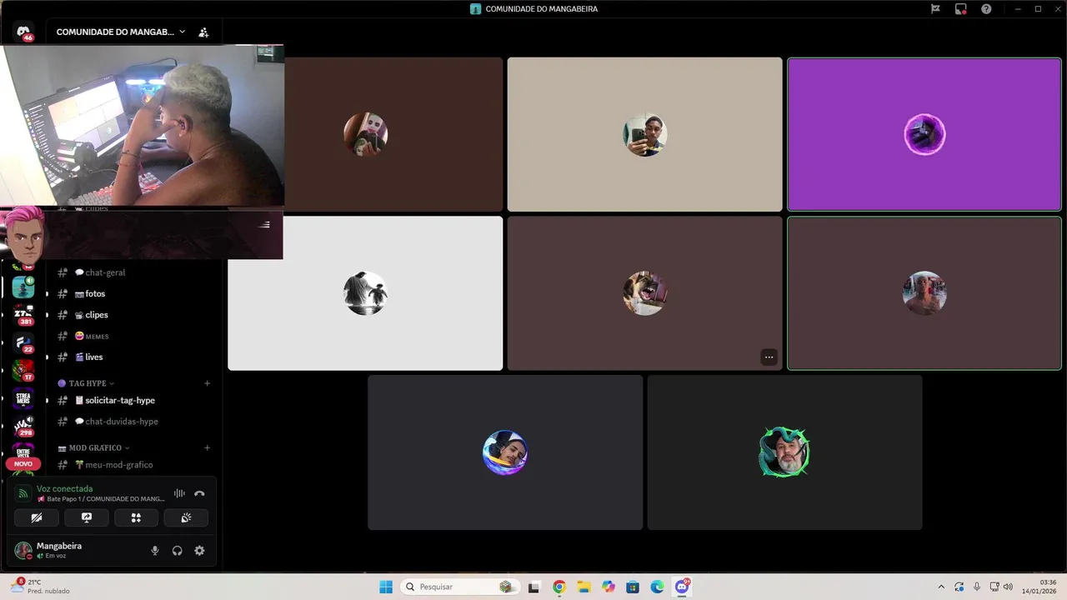Expand the COMUNIDADE DO MANGAB... server dropdown
Viewport: 1067px width, 600px height.
pos(121,32)
